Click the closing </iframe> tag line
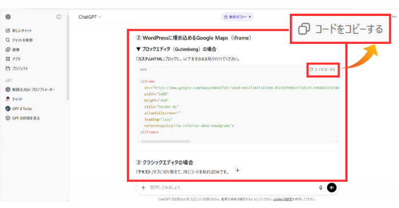Image resolution: width=399 pixels, height=208 pixels. [x=149, y=132]
